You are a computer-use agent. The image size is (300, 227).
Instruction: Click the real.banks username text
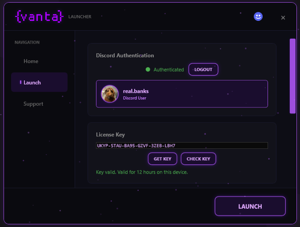(x=136, y=91)
